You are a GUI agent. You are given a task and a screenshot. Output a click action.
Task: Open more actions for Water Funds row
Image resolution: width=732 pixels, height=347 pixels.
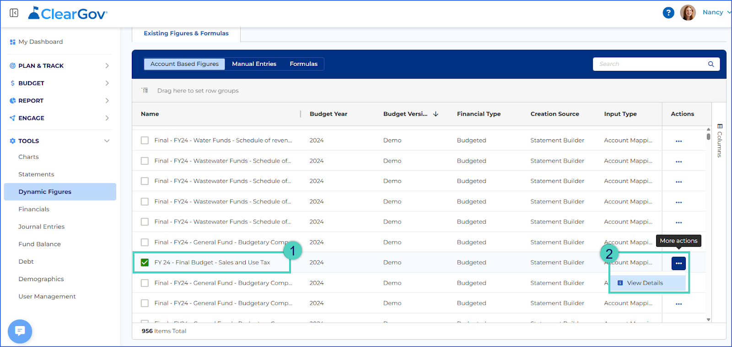tap(678, 141)
